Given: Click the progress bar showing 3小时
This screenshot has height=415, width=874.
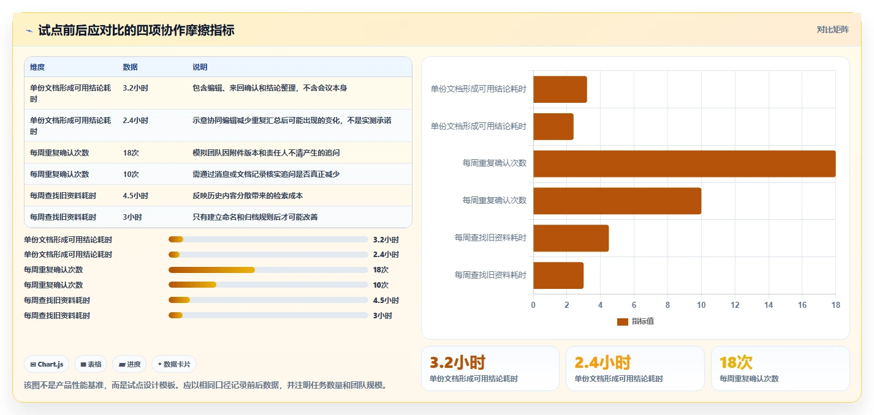Looking at the screenshot, I should tap(268, 316).
